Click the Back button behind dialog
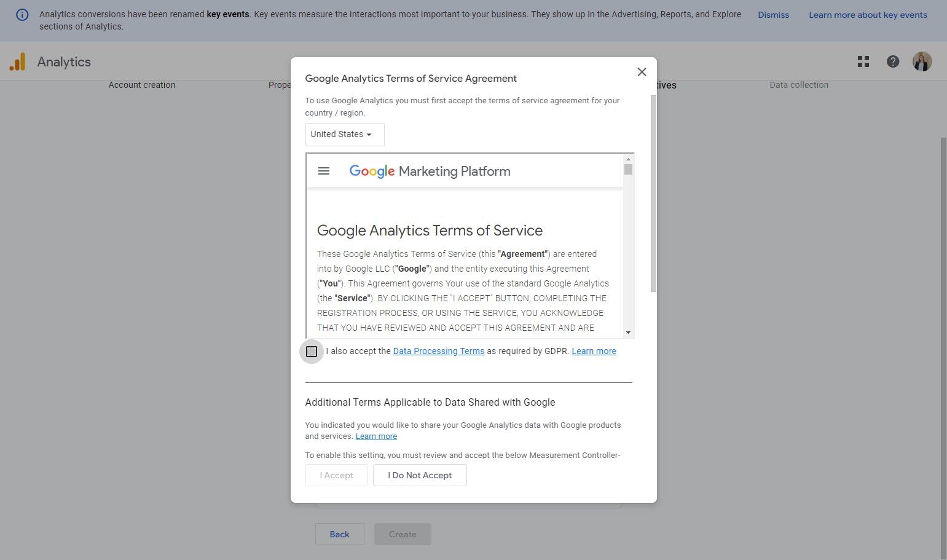The height and width of the screenshot is (560, 947). pyautogui.click(x=339, y=534)
